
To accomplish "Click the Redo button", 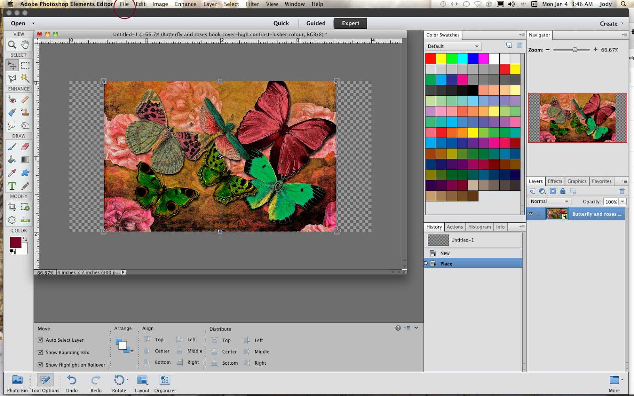I will [x=96, y=384].
